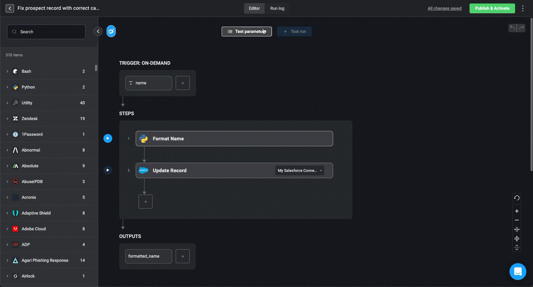This screenshot has width=533, height=287.
Task: Click the Salesforce icon on Update Record step
Action: pos(143,170)
